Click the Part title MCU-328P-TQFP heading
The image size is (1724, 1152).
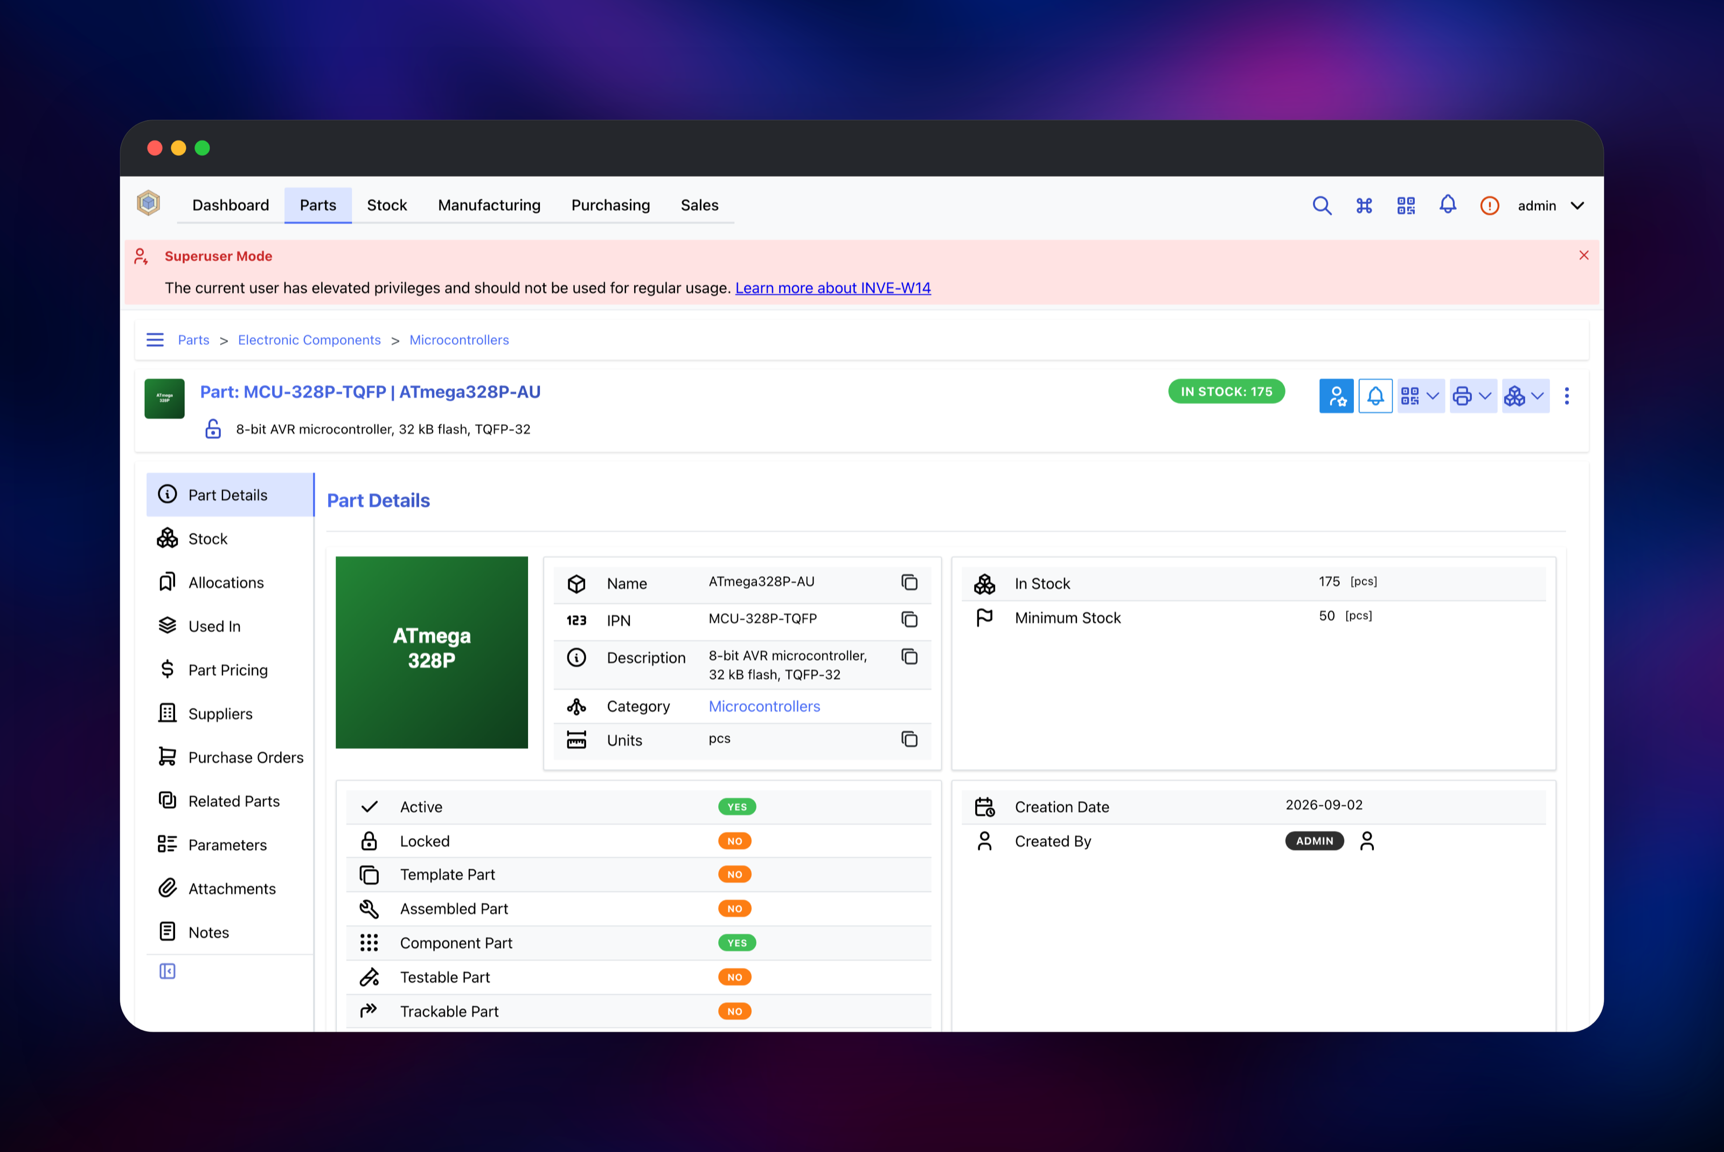pyautogui.click(x=370, y=392)
